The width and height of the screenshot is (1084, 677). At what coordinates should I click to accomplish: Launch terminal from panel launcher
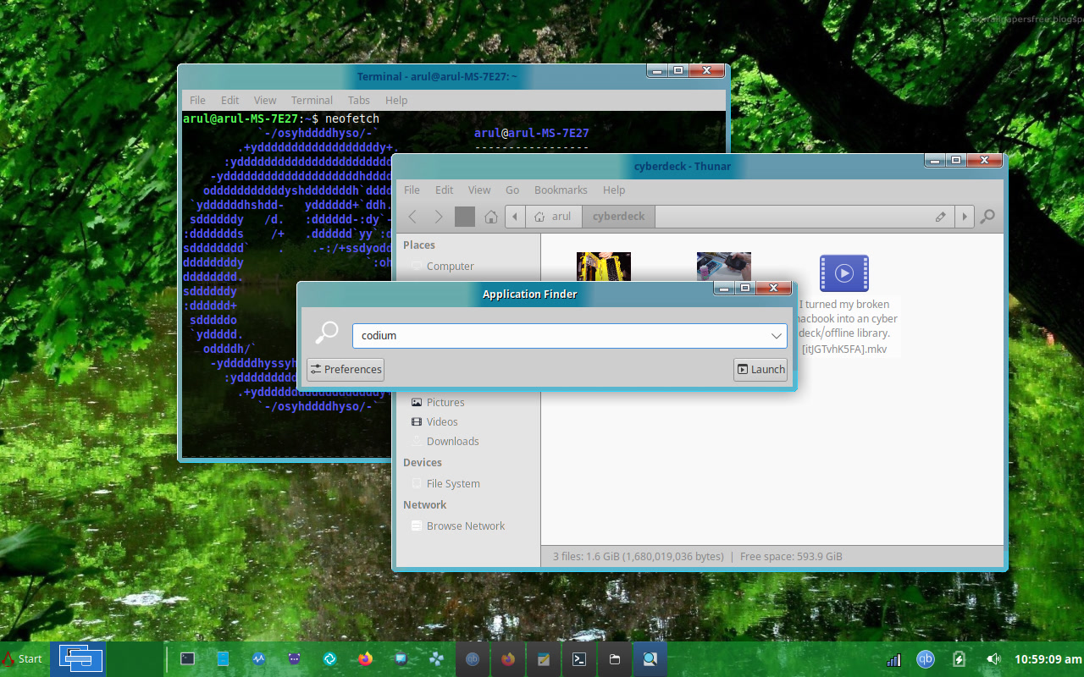188,658
